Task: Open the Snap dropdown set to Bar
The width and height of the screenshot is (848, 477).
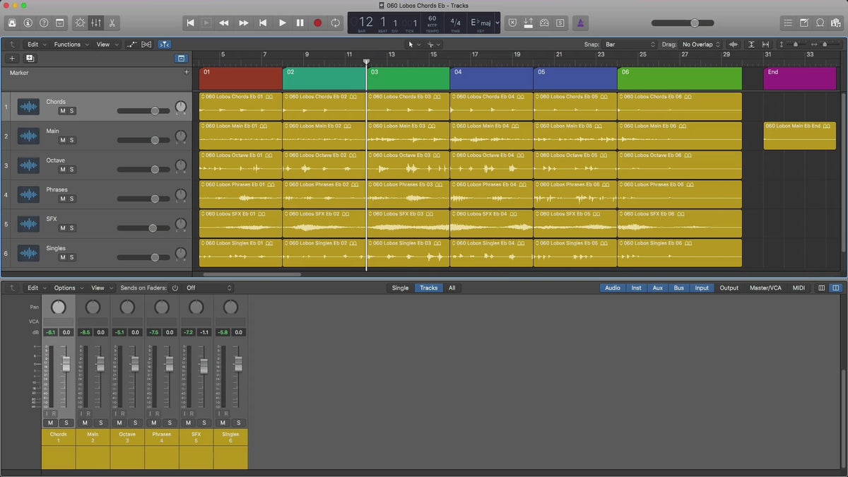Action: (629, 45)
